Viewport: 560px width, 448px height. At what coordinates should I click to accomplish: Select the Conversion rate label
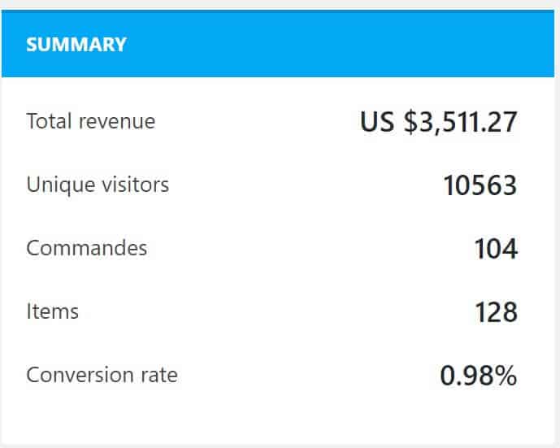(x=102, y=375)
